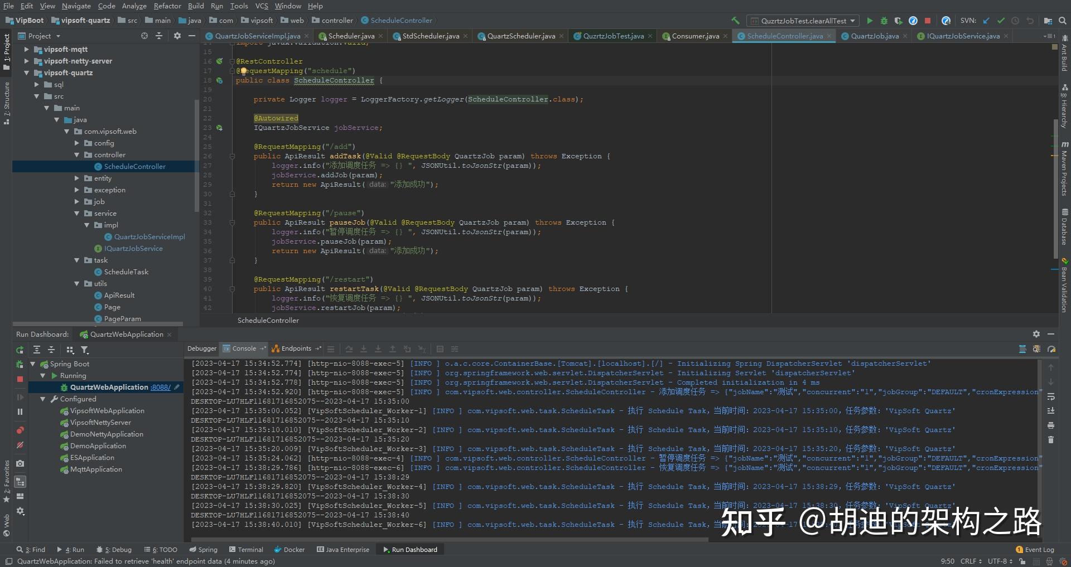Open the Event Log
Viewport: 1071px width, 567px height.
(x=1035, y=550)
